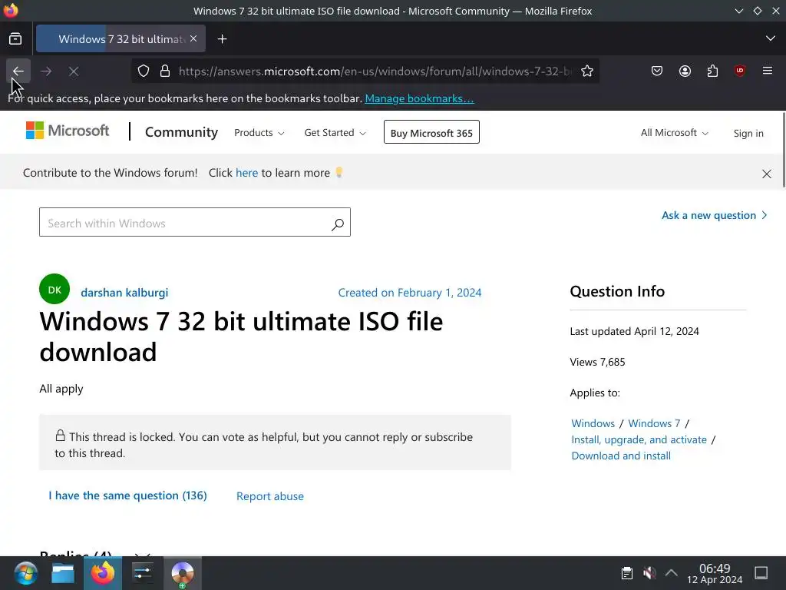786x590 pixels.
Task: Open the tracking protection shield icon
Action: pos(144,71)
